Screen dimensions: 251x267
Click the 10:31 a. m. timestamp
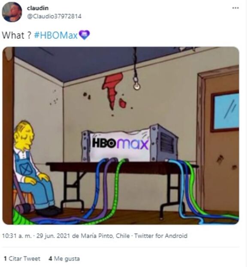[x=17, y=236]
